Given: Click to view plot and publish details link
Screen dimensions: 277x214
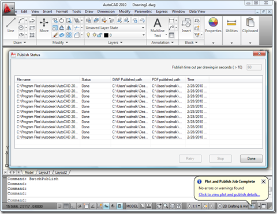Looking at the screenshot, I should pos(229,194).
